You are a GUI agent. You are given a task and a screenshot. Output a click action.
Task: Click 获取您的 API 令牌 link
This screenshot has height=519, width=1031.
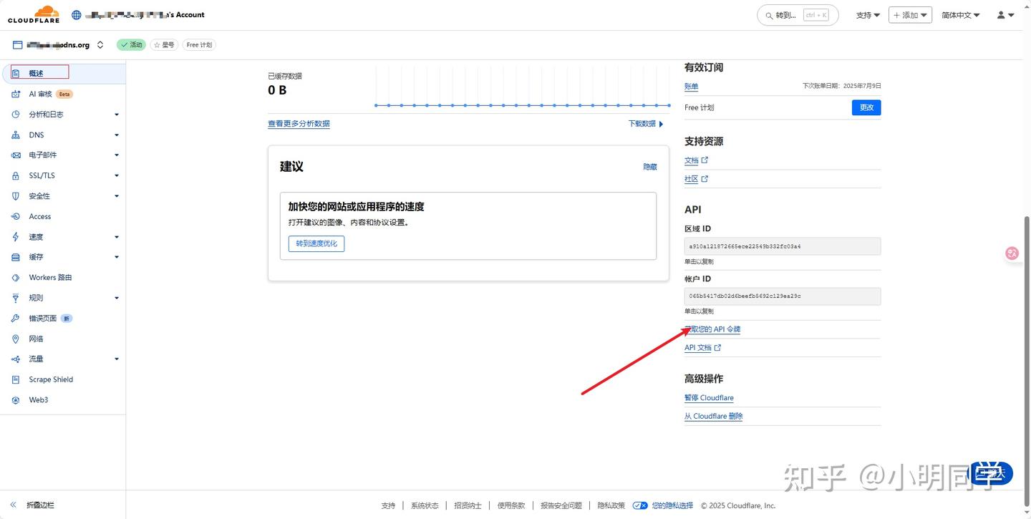click(712, 329)
